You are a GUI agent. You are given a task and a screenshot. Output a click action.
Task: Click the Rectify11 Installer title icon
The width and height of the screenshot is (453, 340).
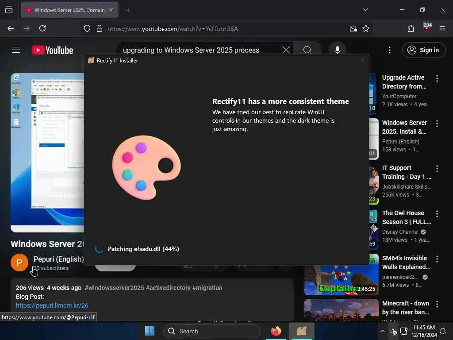click(x=91, y=60)
